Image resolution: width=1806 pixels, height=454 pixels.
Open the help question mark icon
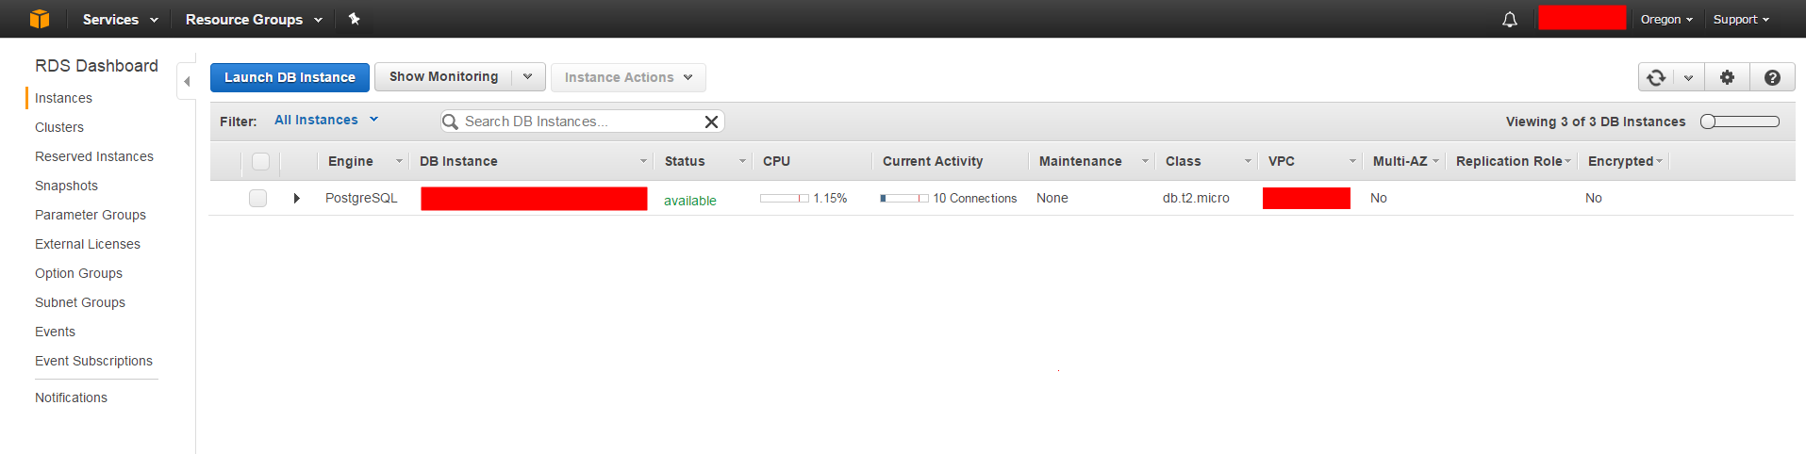(x=1772, y=77)
